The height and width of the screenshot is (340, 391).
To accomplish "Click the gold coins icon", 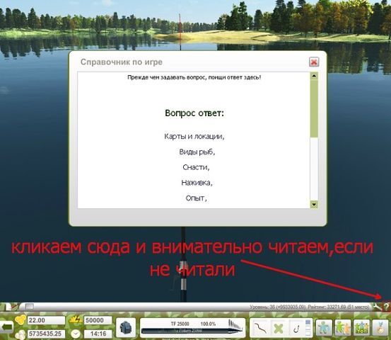I will pos(21,319).
